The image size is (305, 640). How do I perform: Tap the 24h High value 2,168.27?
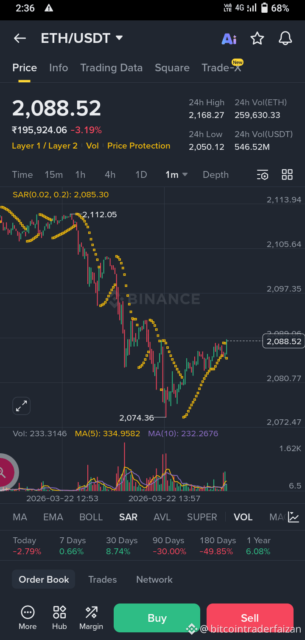[x=207, y=115]
